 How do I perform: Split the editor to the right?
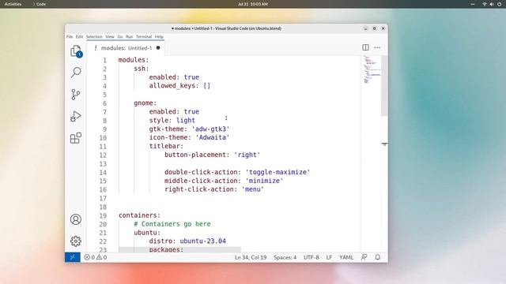click(365, 47)
